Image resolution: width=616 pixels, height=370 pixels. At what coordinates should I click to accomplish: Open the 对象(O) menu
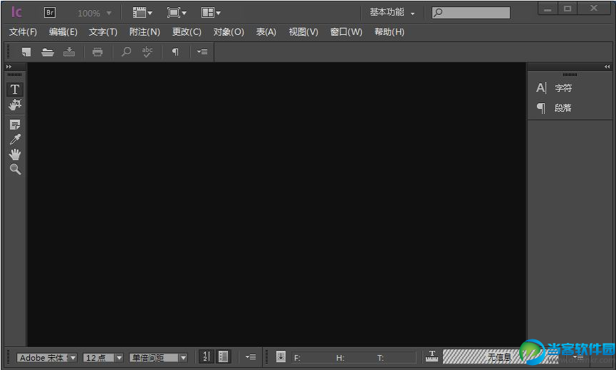click(229, 32)
